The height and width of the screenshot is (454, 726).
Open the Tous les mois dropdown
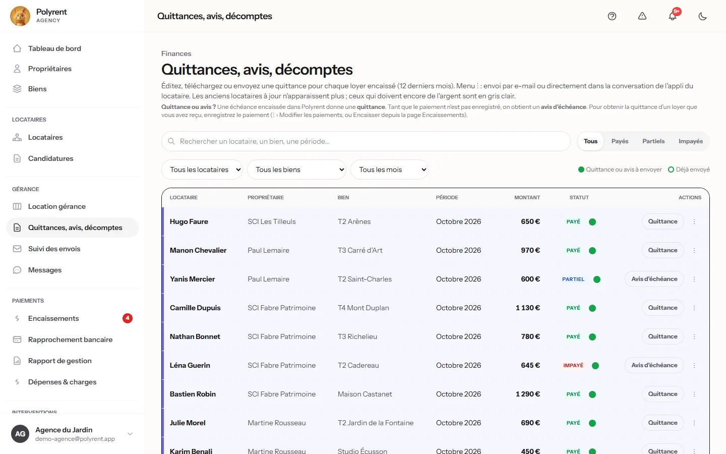coord(390,169)
